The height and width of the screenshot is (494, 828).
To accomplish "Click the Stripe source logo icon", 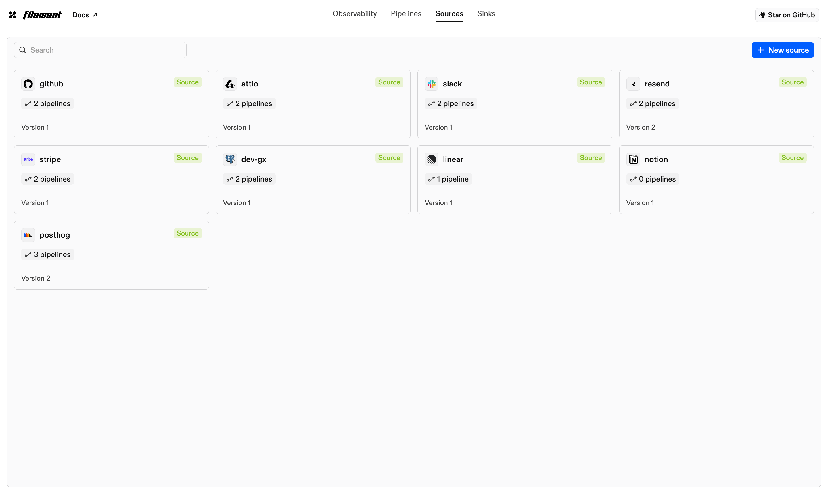I will click(28, 159).
